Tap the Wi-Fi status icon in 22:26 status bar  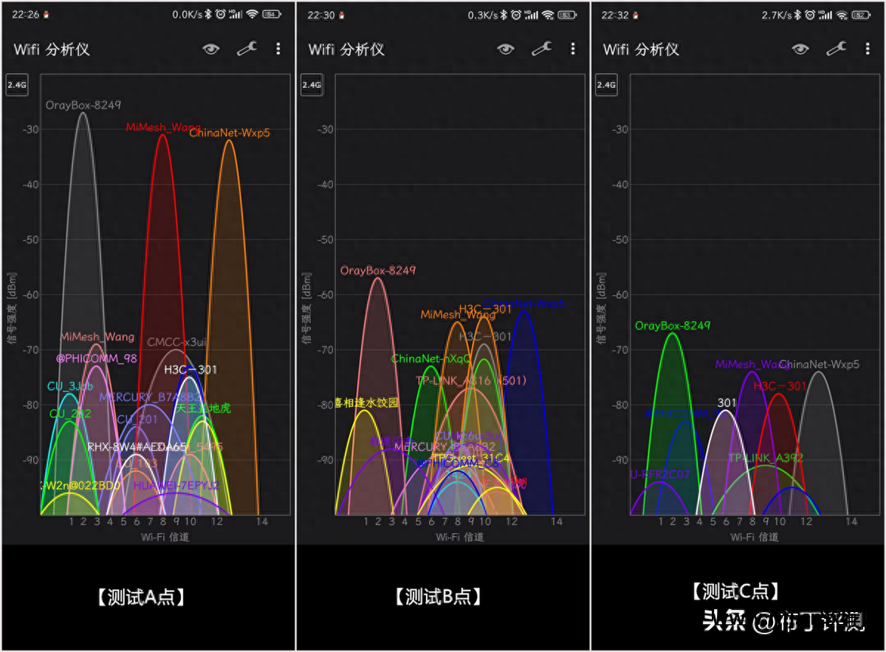253,15
